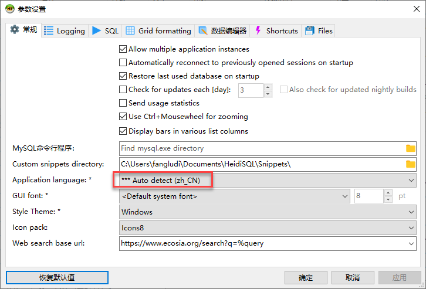Click the blue play icon on SQL tab
Viewport: 426px width, 289px height.
(96, 30)
